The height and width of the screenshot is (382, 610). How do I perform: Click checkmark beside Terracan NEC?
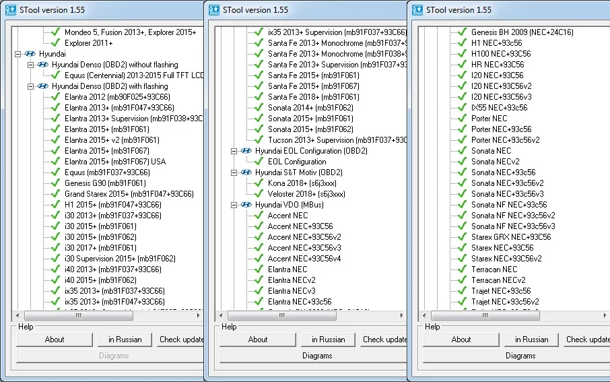tap(462, 269)
